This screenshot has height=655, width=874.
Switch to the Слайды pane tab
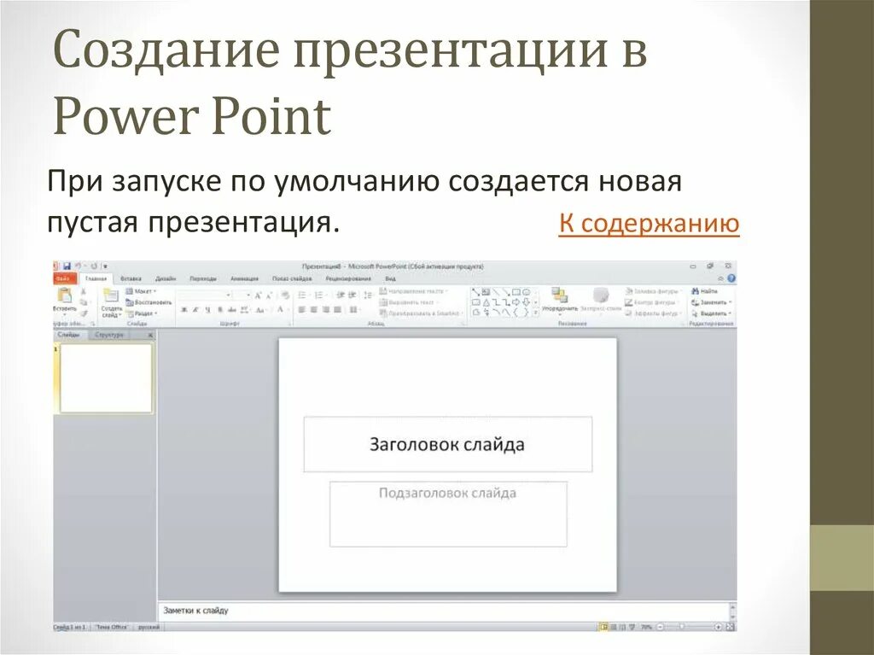(69, 335)
